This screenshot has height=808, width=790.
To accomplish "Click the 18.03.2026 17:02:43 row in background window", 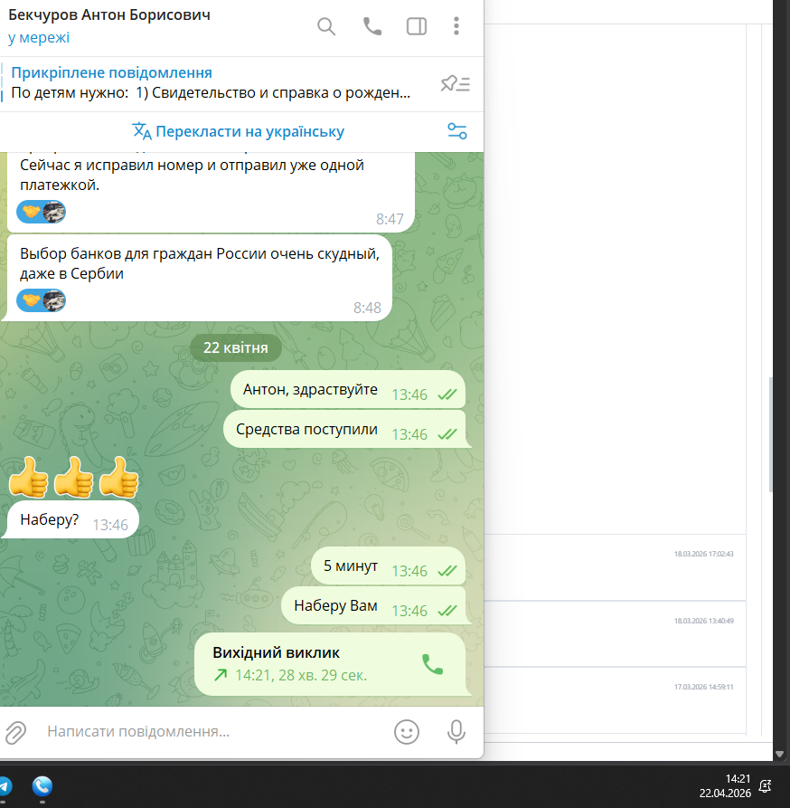I will [615, 567].
